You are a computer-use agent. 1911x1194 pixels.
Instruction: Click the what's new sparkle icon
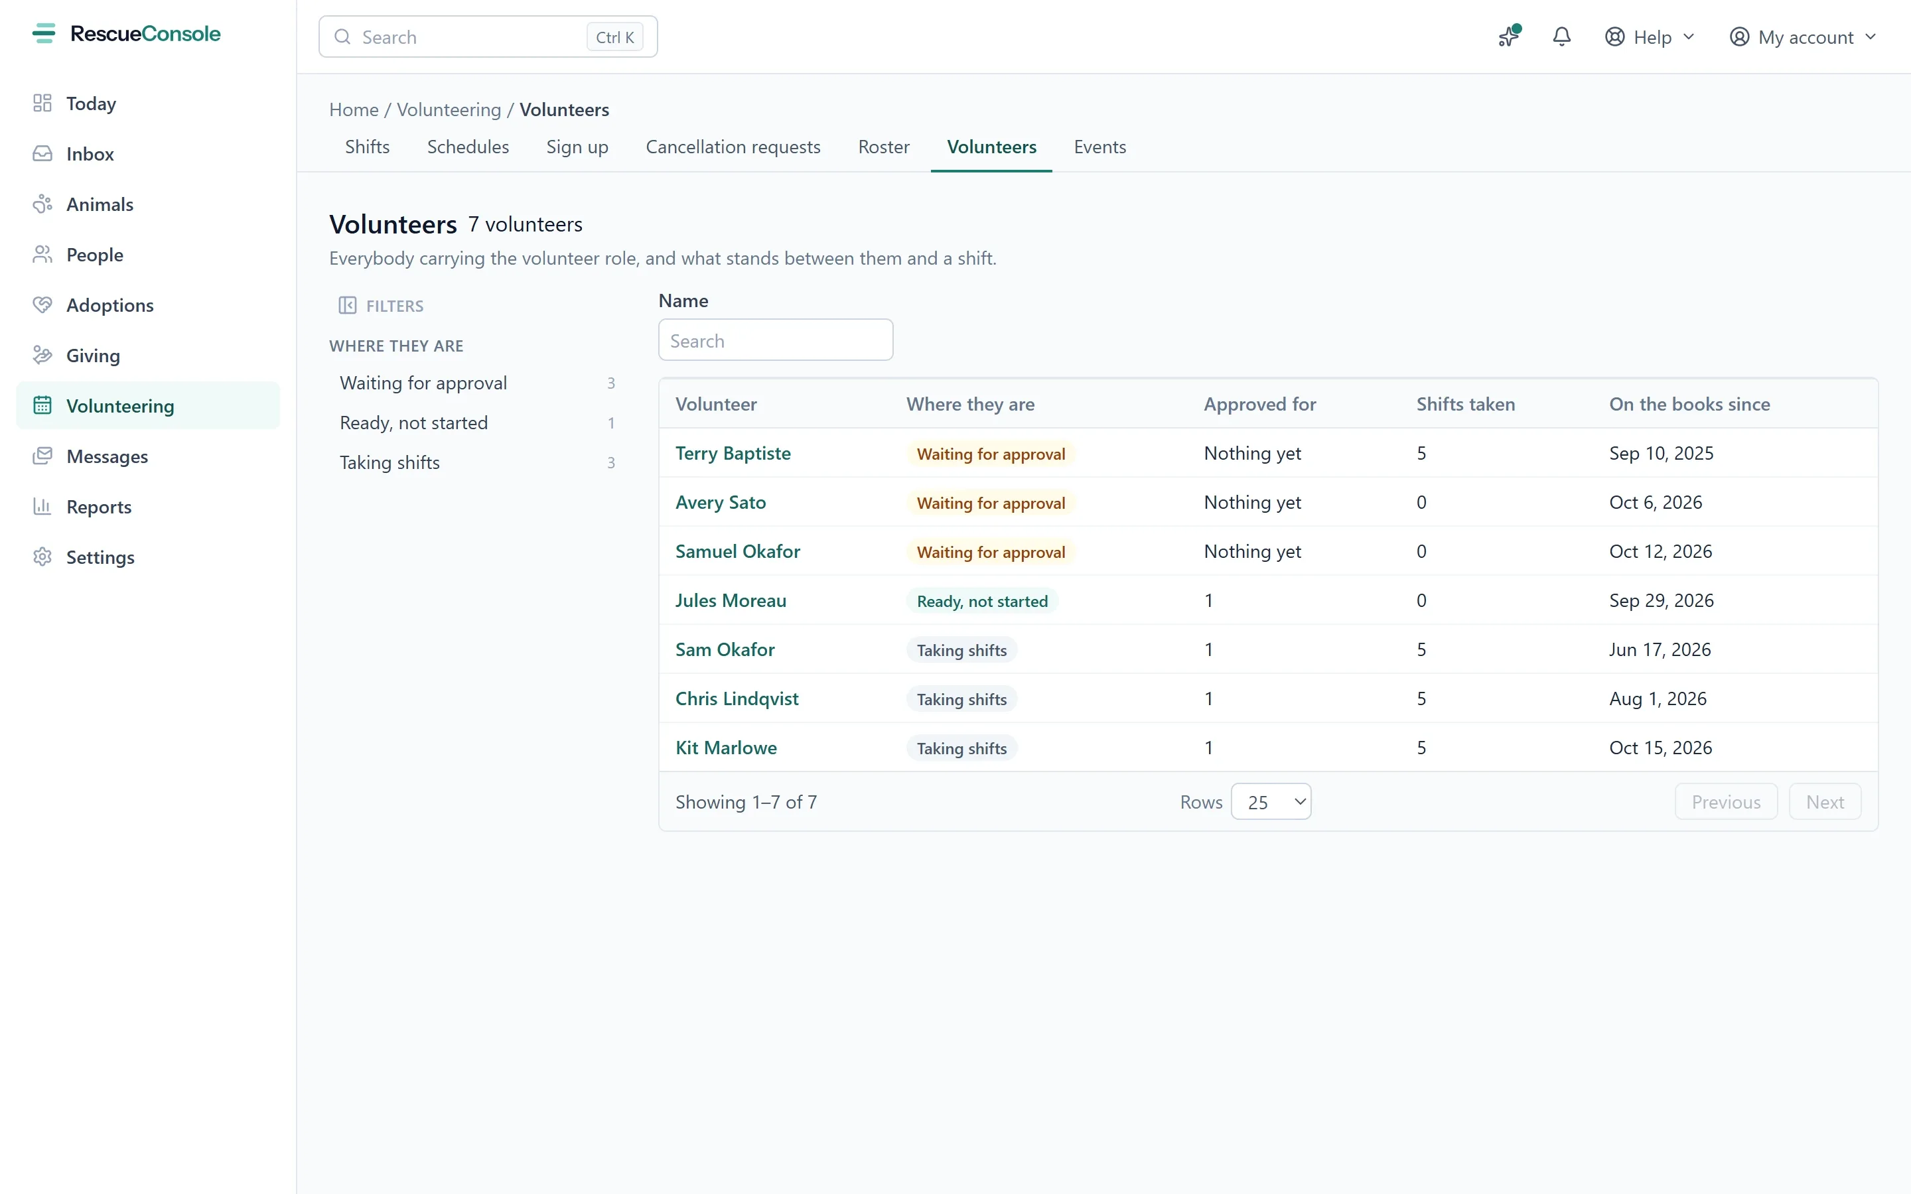coord(1509,36)
